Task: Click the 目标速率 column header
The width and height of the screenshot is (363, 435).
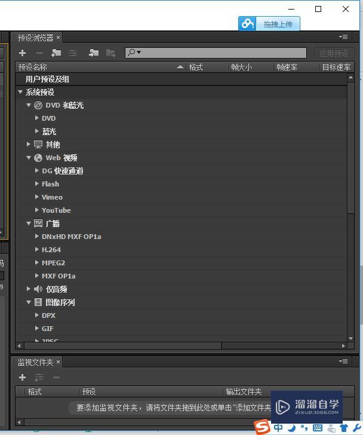Action: 336,67
